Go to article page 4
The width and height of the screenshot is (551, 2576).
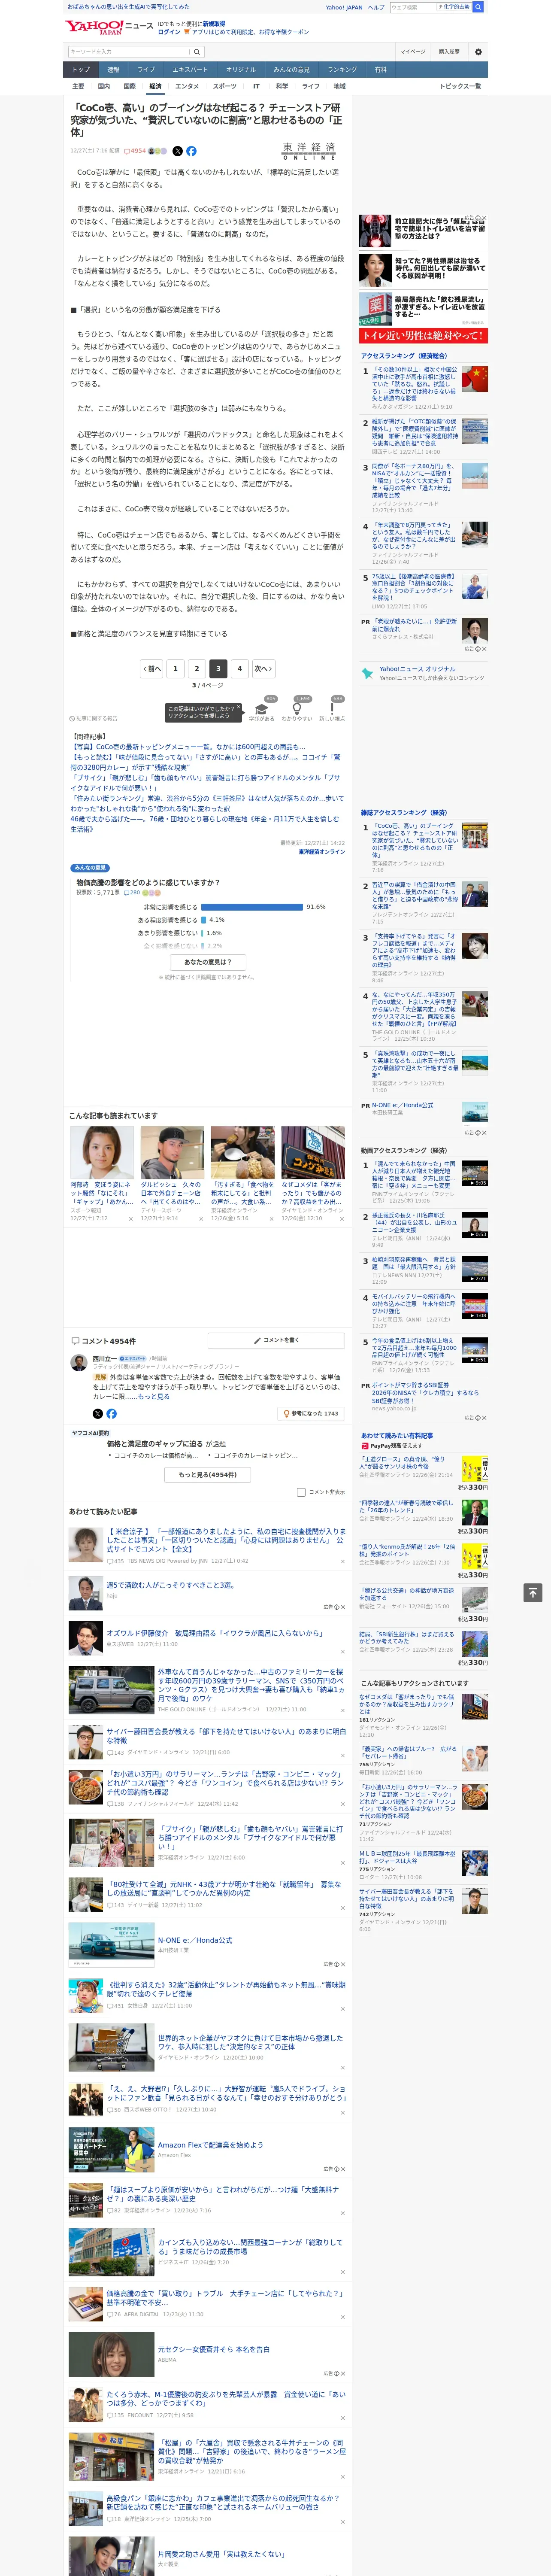[x=239, y=668]
